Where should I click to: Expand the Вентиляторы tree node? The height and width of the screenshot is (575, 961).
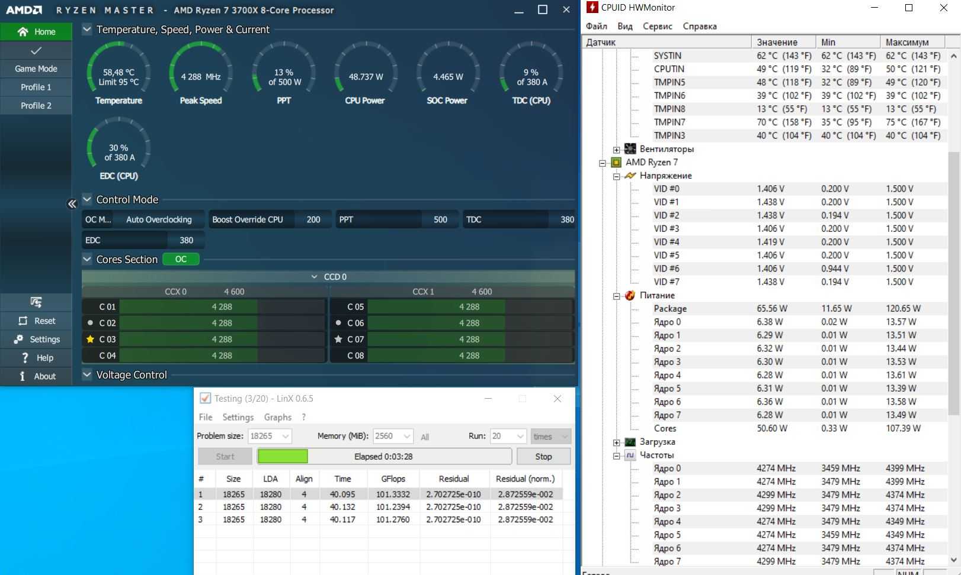(x=616, y=150)
